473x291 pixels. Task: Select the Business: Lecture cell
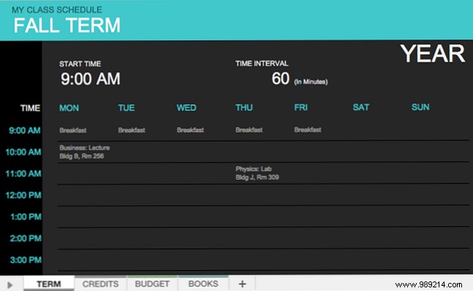[85, 151]
